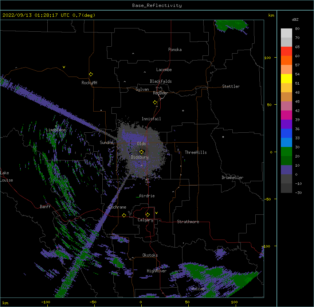314x307 pixels.
Task: Click the Olds town label
Action: pyautogui.click(x=141, y=144)
